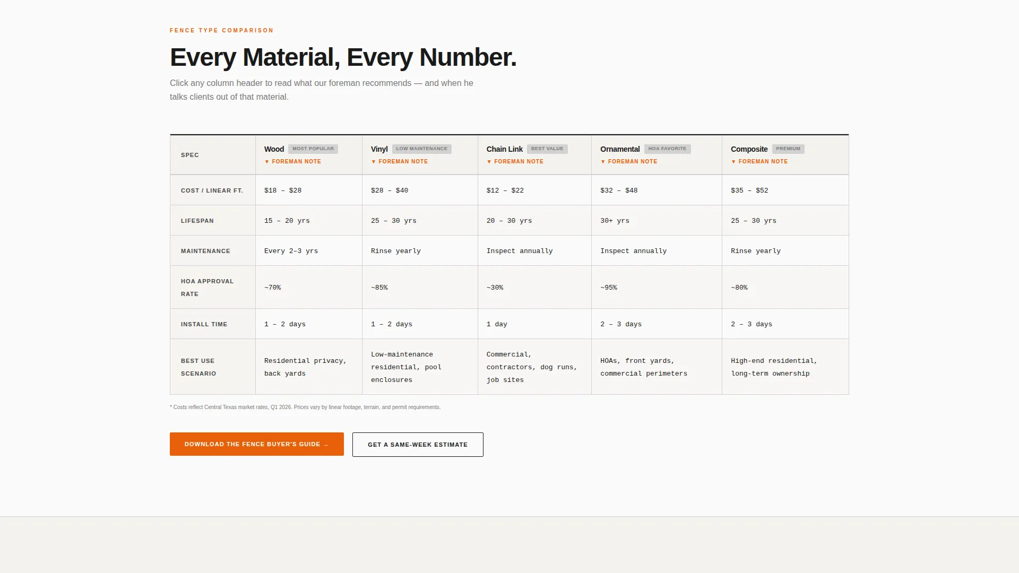
Task: Click the Composite column header title
Action: click(749, 149)
